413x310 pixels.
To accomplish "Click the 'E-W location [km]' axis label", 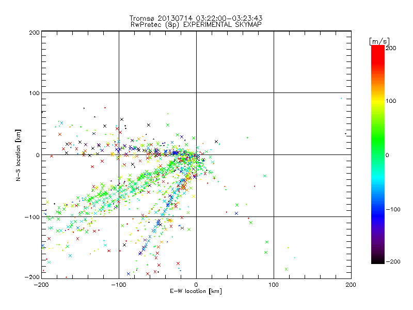I will [x=196, y=291].
